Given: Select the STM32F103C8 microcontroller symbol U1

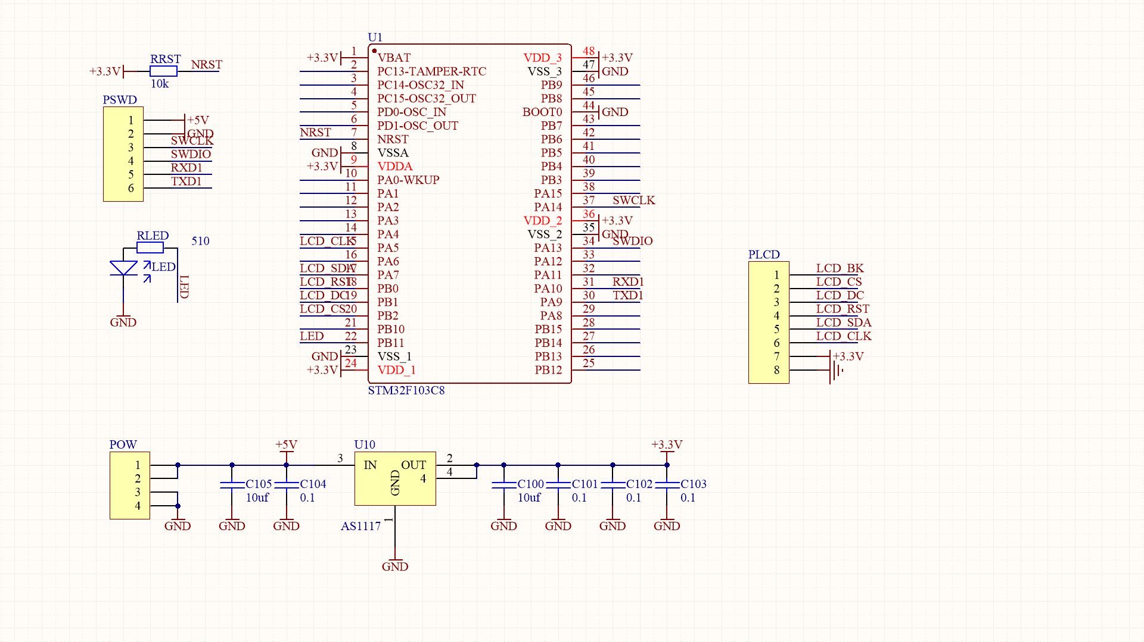Looking at the screenshot, I should coord(471,214).
